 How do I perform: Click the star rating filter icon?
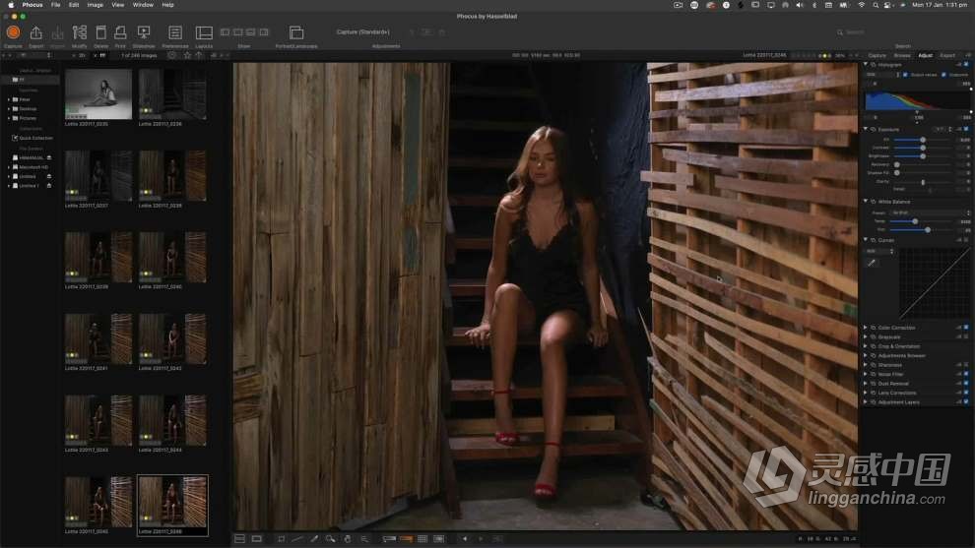pyautogui.click(x=186, y=55)
